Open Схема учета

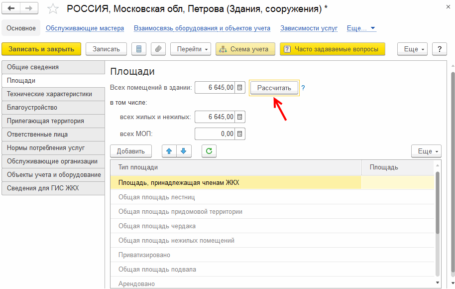click(245, 49)
